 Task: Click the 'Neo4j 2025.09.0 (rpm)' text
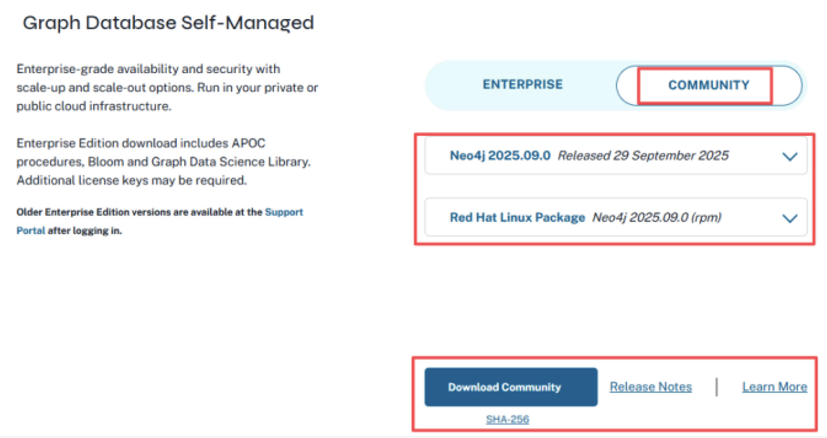click(x=657, y=218)
